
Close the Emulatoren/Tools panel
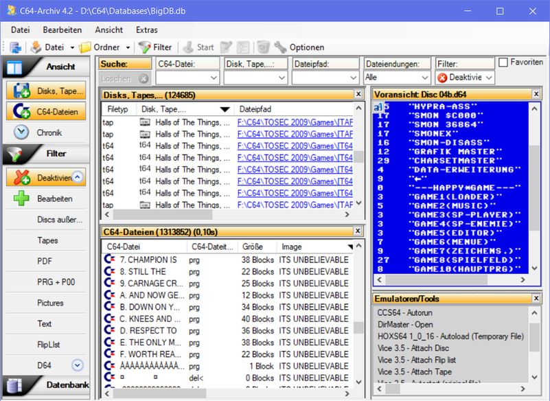(x=536, y=298)
